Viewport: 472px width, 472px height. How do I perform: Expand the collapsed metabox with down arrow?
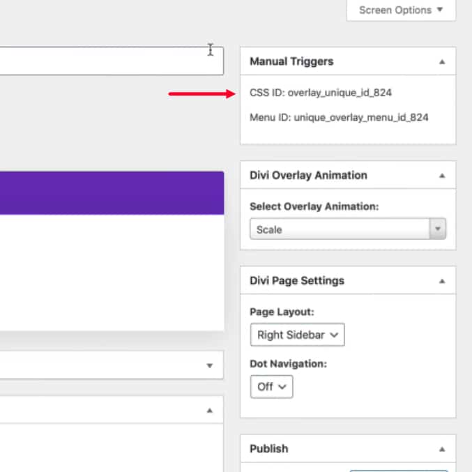coord(209,365)
